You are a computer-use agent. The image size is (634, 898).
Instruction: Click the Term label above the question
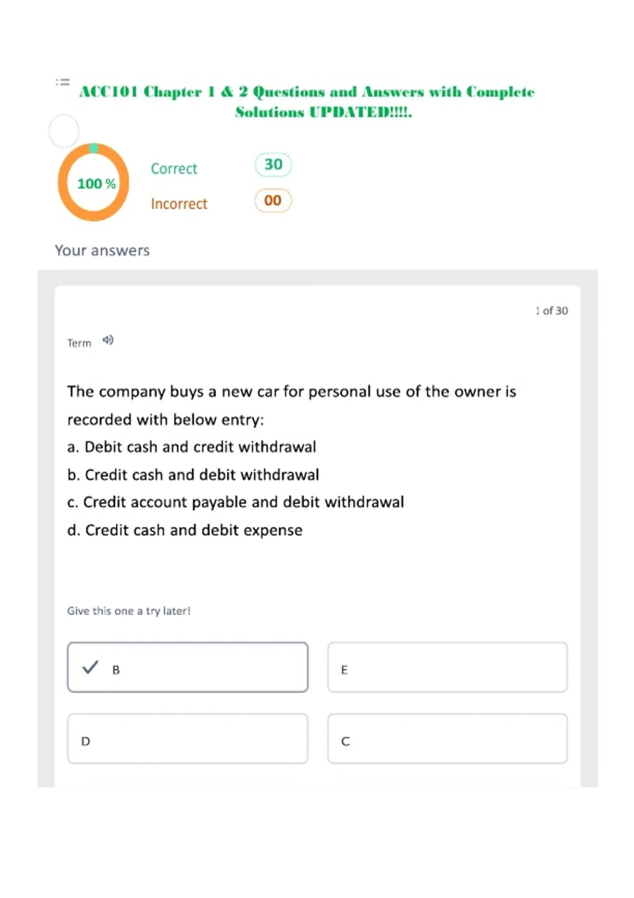pyautogui.click(x=79, y=343)
